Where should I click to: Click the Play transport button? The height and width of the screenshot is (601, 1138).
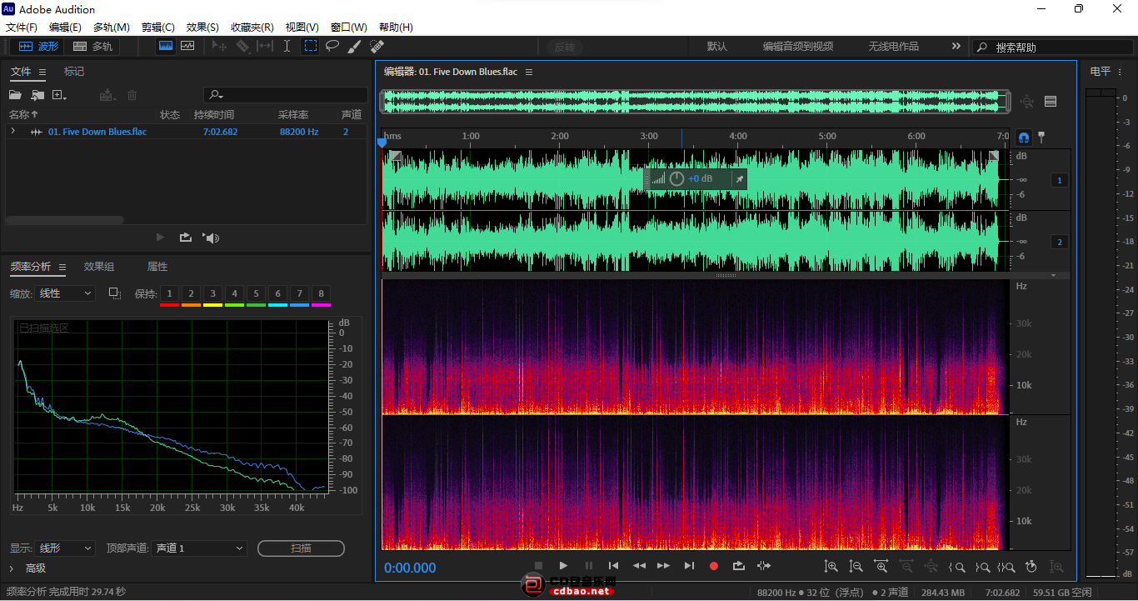coord(563,566)
